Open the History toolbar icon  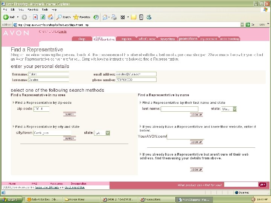[96, 17]
